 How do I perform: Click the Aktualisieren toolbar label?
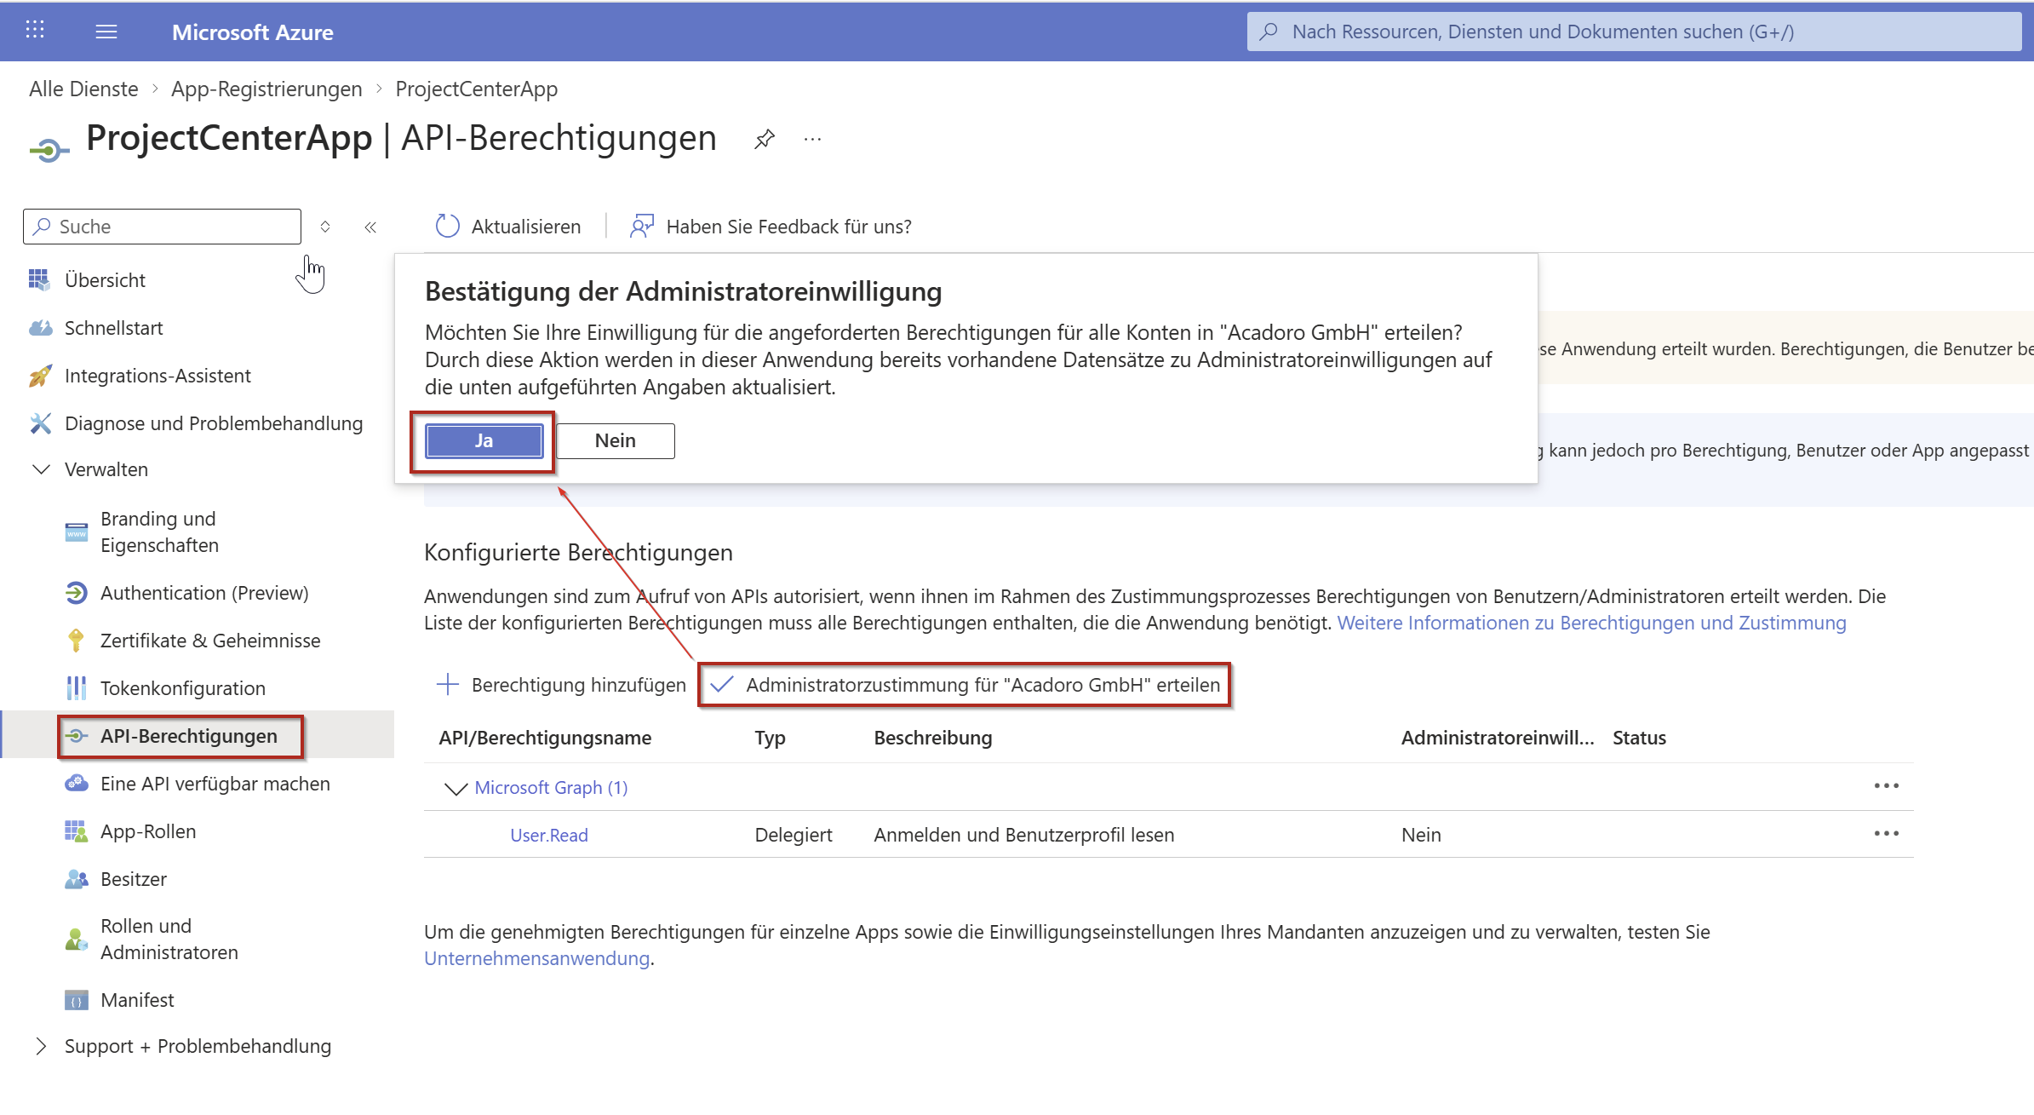pos(526,227)
